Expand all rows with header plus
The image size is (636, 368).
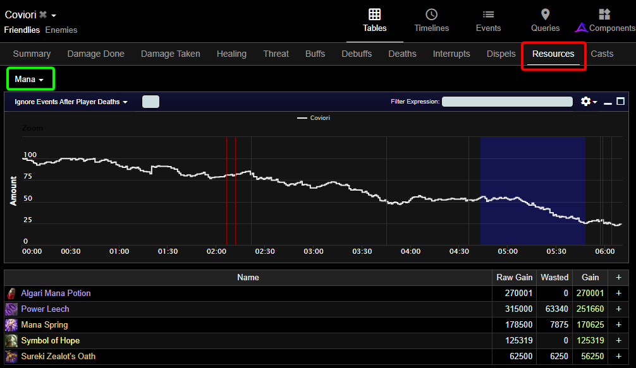coord(618,277)
